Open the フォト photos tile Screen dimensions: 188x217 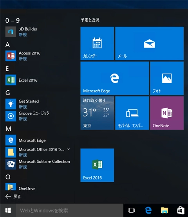point(167,78)
